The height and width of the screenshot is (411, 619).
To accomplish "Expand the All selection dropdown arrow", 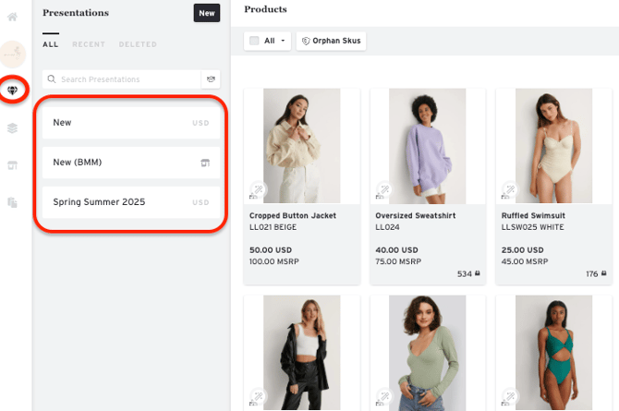I will (x=281, y=41).
